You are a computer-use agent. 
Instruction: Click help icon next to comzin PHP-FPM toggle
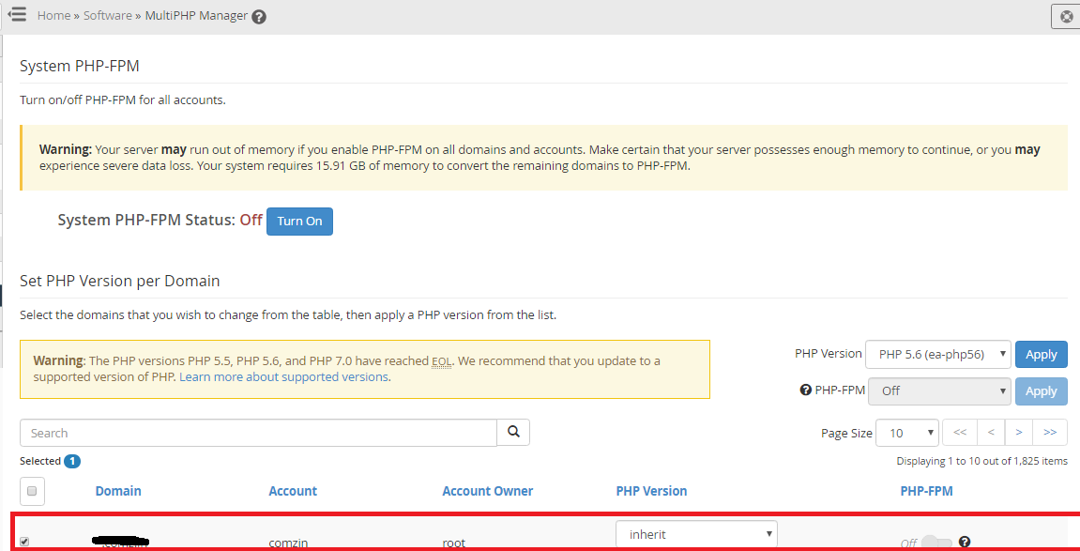point(965,542)
